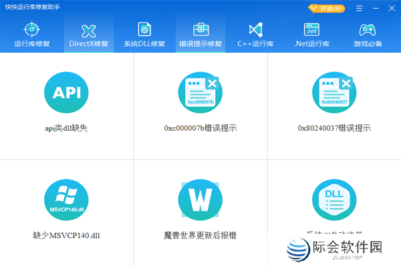The image size is (401, 267).
Task: Click the 开通VIP button
Action: [x=327, y=9]
